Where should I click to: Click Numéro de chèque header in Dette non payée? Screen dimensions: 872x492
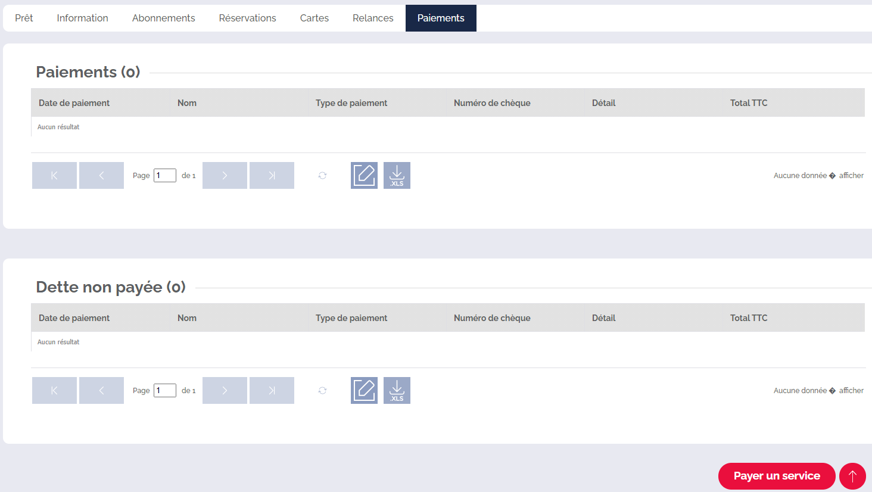click(492, 318)
